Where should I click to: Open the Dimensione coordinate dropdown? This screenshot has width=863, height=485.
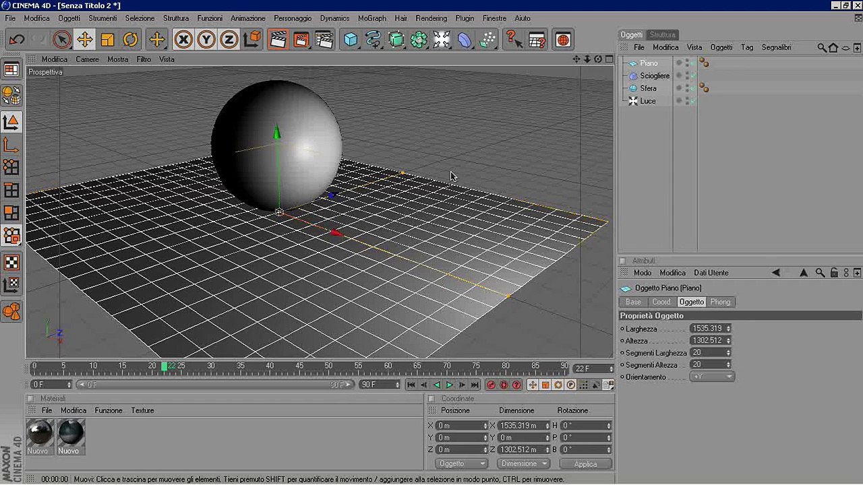click(x=523, y=463)
